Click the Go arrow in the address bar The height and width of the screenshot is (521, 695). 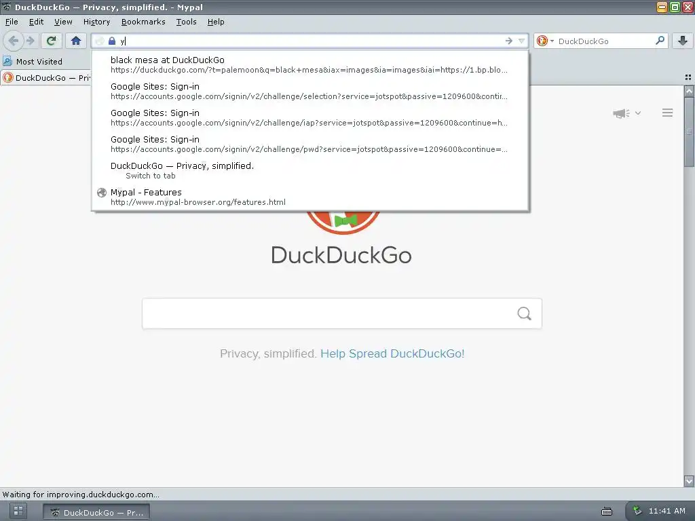coord(509,41)
